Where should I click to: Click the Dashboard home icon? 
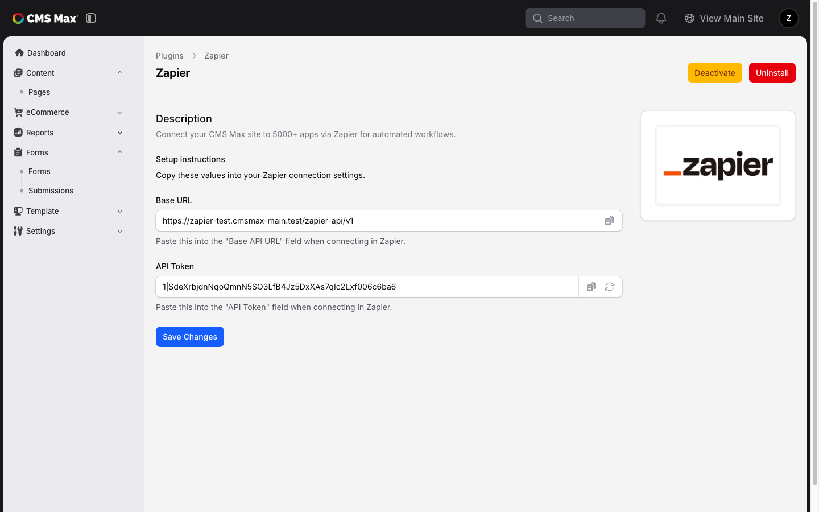pos(19,53)
